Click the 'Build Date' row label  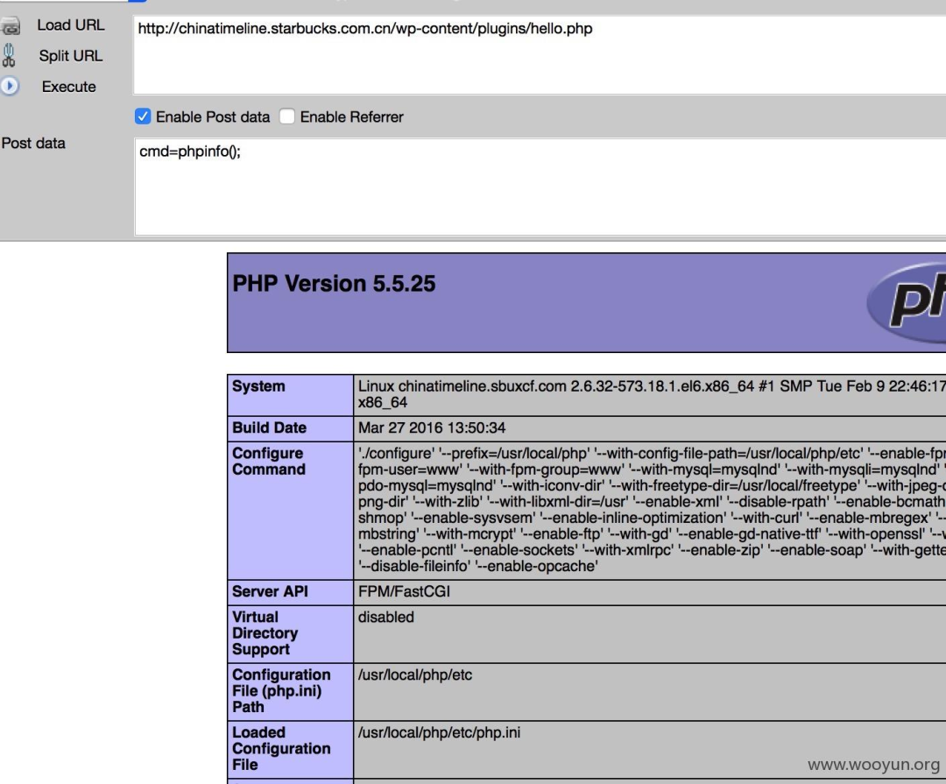click(x=269, y=427)
